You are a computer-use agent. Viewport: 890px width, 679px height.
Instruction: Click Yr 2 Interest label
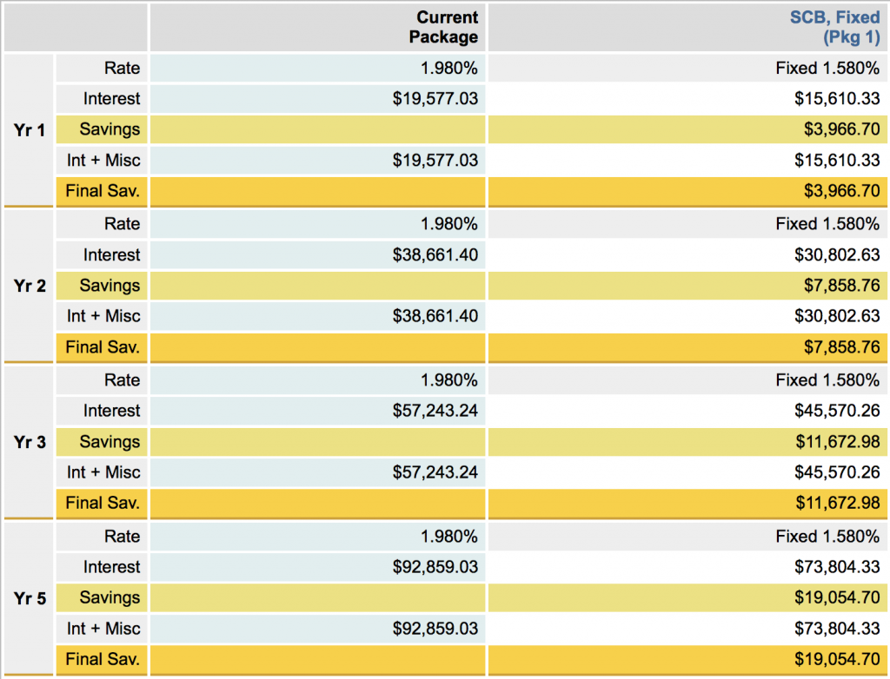click(x=111, y=255)
